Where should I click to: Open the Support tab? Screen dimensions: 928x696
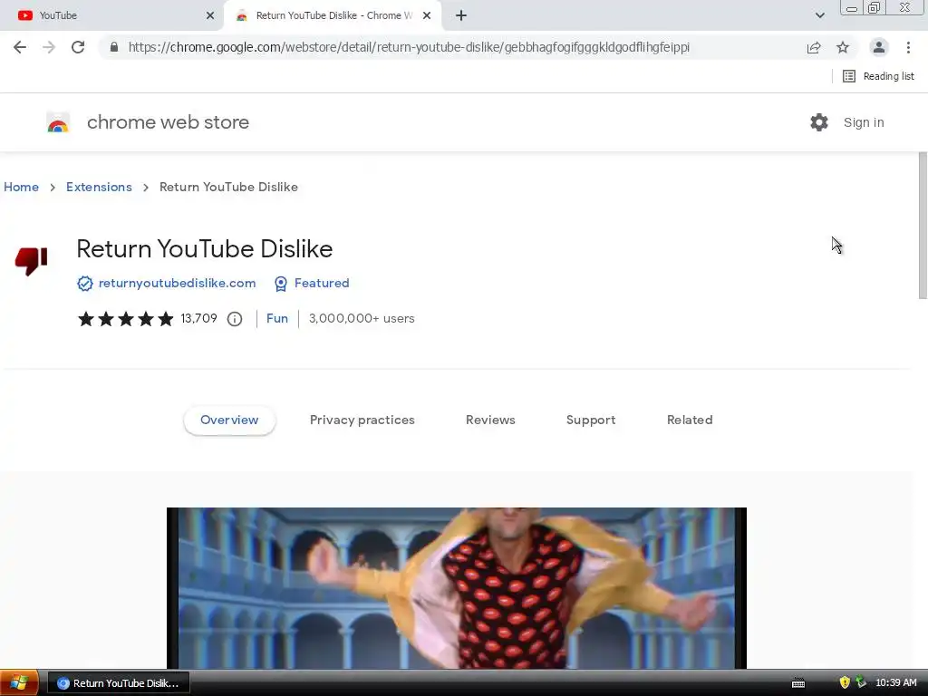click(591, 420)
